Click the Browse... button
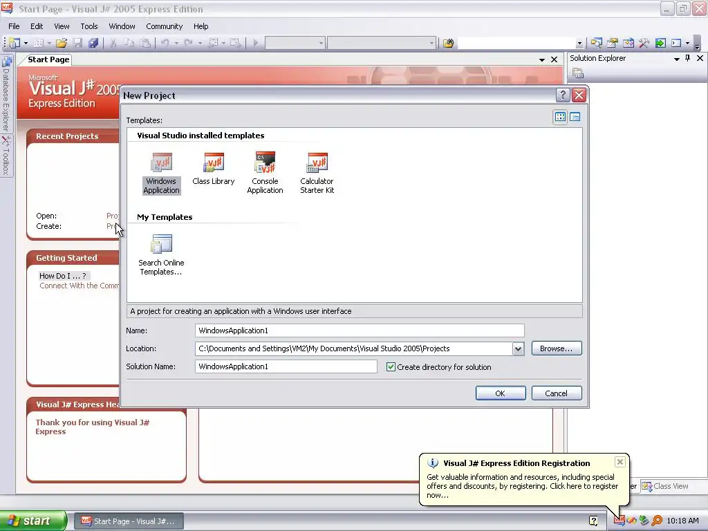708x531 pixels. (x=557, y=348)
